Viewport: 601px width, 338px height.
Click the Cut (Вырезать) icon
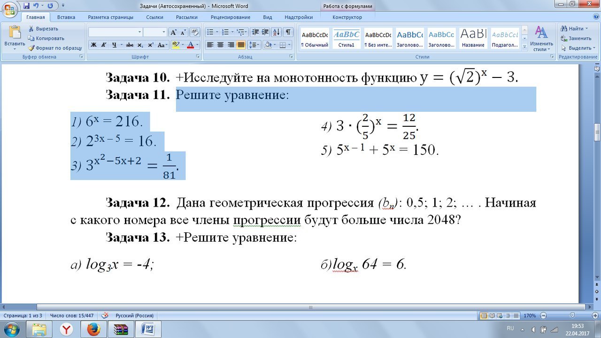(x=32, y=28)
